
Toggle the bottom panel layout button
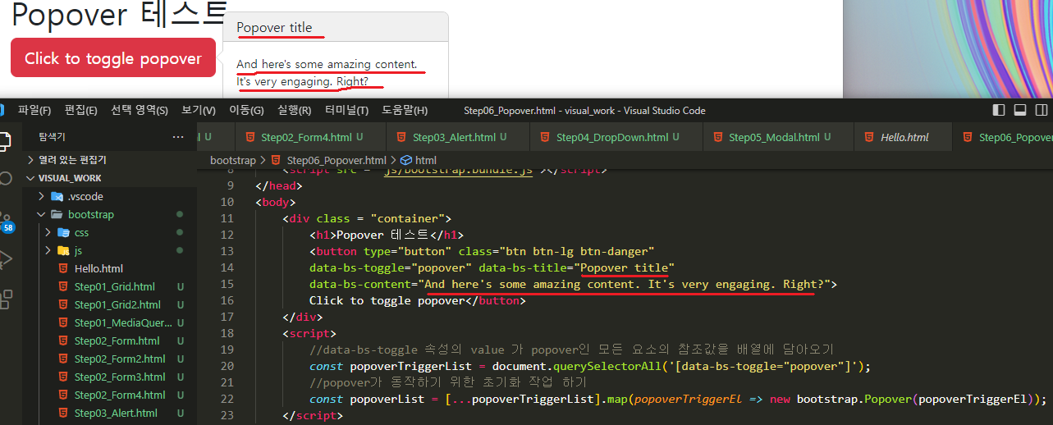[1020, 110]
